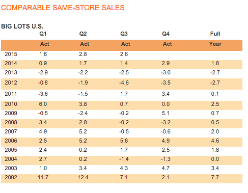Click the Q2 column header
248x193 pixels.
pyautogui.click(x=83, y=34)
